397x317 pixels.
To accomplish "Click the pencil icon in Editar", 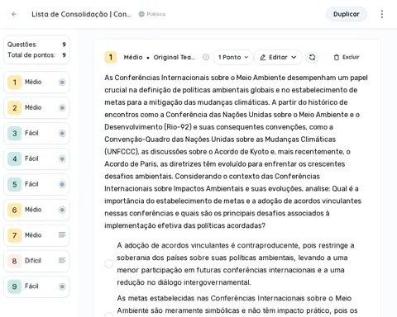I will pos(263,57).
